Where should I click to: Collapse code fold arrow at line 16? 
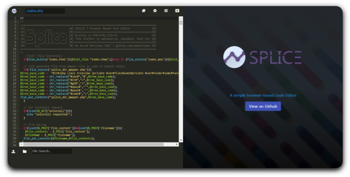coord(18,70)
